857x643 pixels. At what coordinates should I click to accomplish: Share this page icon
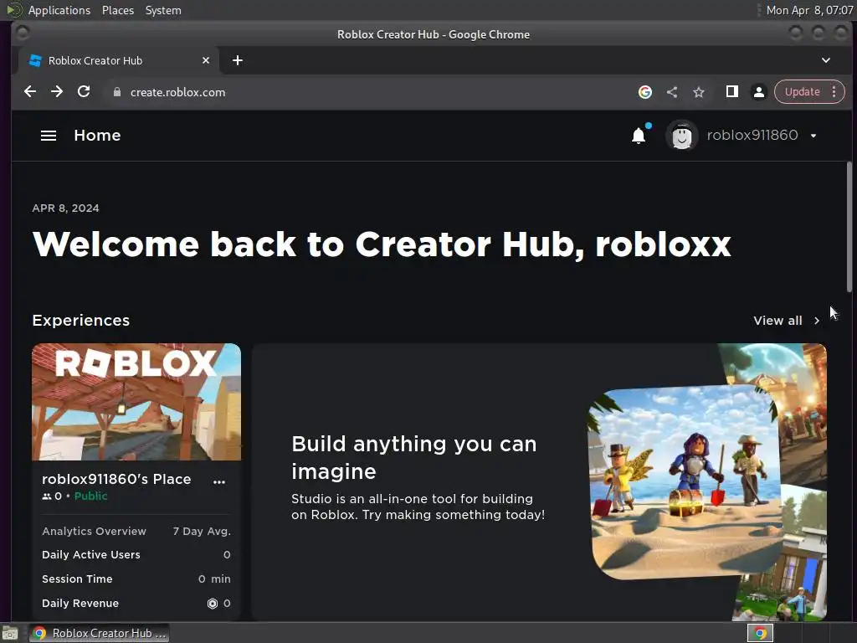pos(672,92)
